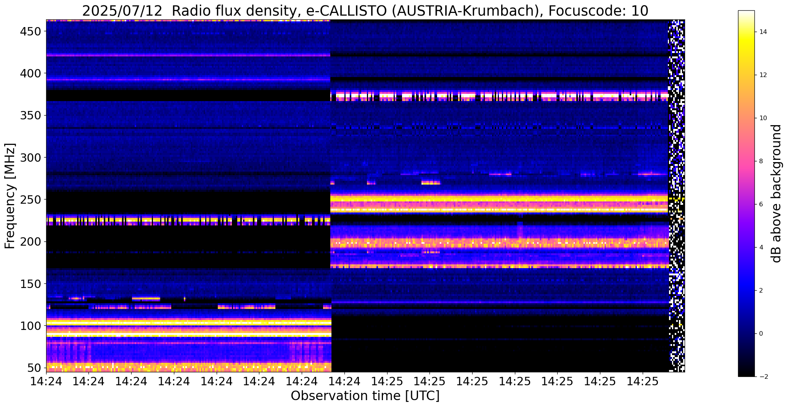
Task: Click the 'dB above background' colorbar label
Action: click(x=776, y=193)
